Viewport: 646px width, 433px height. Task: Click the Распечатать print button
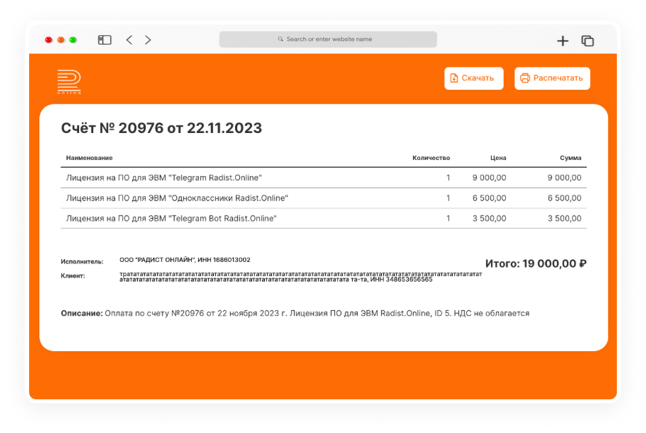coord(552,78)
